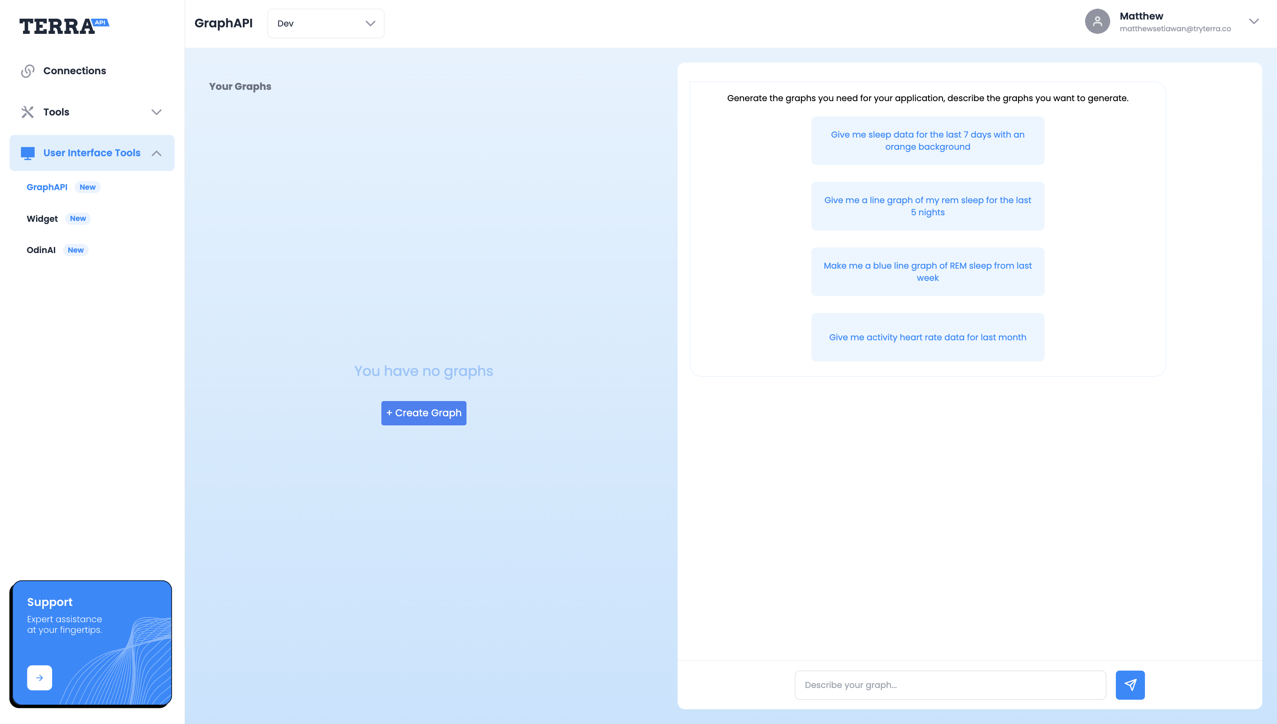Expand the Matthew account menu chevron

tap(1254, 21)
